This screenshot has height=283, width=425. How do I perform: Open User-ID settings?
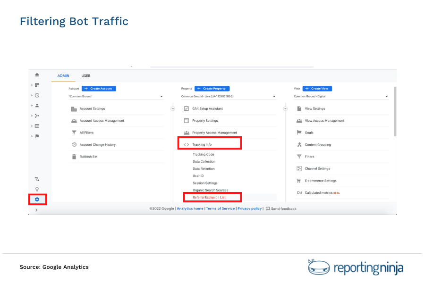click(198, 176)
